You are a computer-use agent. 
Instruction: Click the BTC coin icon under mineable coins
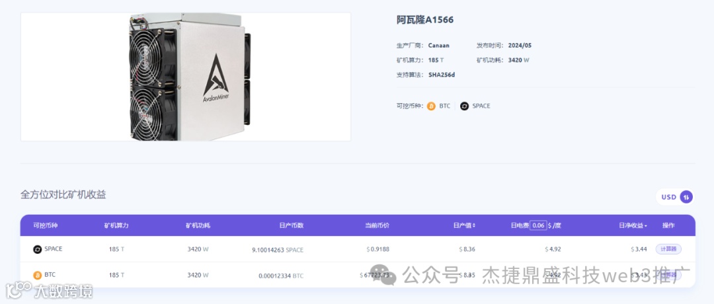point(431,106)
